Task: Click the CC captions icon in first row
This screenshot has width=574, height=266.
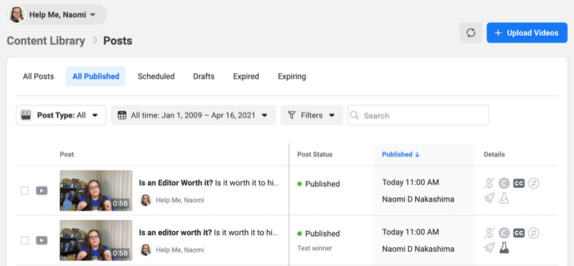Action: tap(519, 184)
